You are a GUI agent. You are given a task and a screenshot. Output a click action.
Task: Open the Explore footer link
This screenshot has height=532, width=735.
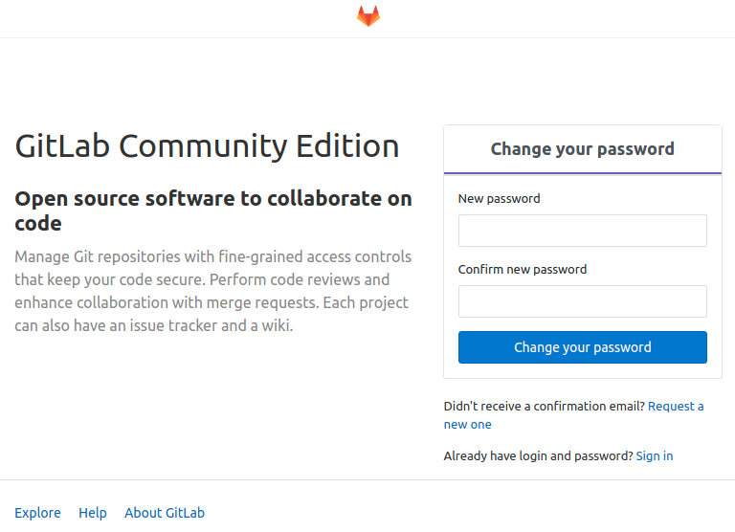tap(37, 513)
